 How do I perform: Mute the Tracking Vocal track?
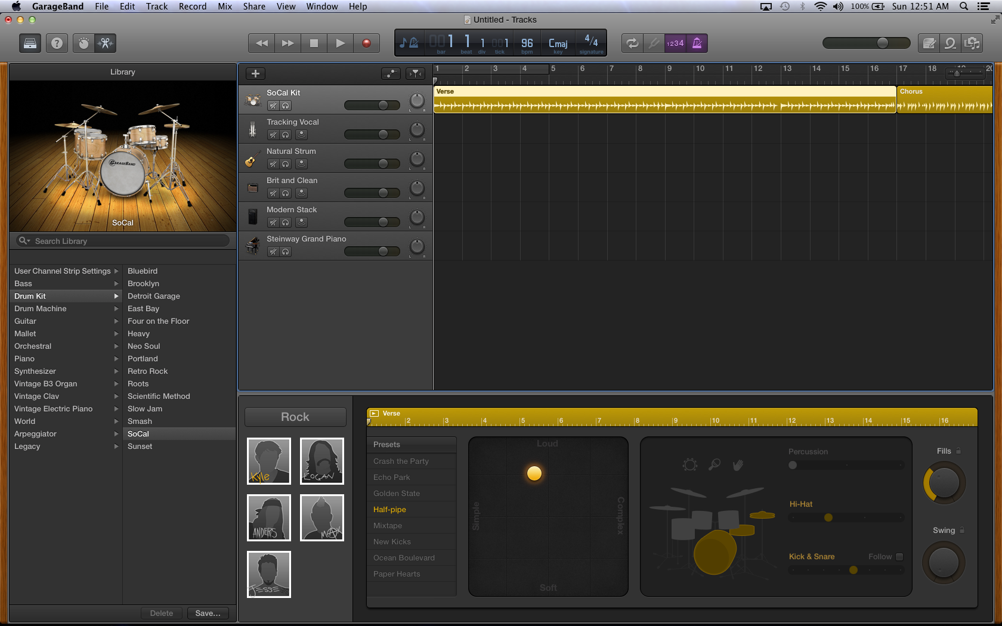273,135
